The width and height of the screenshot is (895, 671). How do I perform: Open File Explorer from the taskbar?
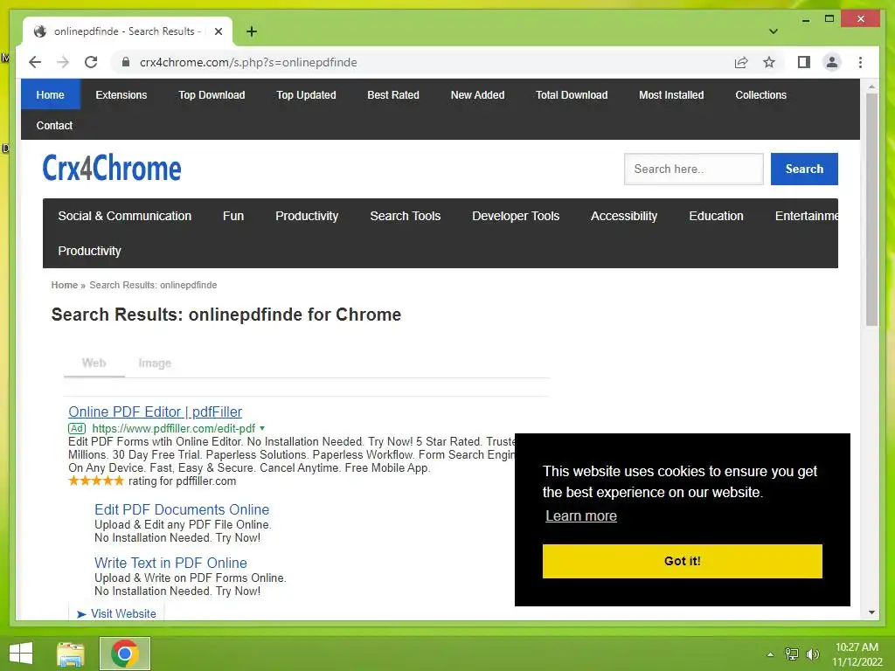71,654
